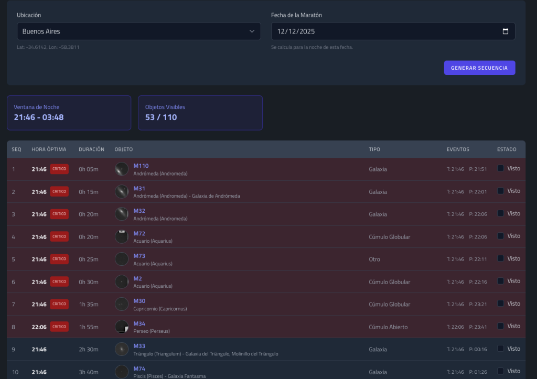Click the M110 object thumbnail
Image resolution: width=537 pixels, height=379 pixels.
[122, 169]
